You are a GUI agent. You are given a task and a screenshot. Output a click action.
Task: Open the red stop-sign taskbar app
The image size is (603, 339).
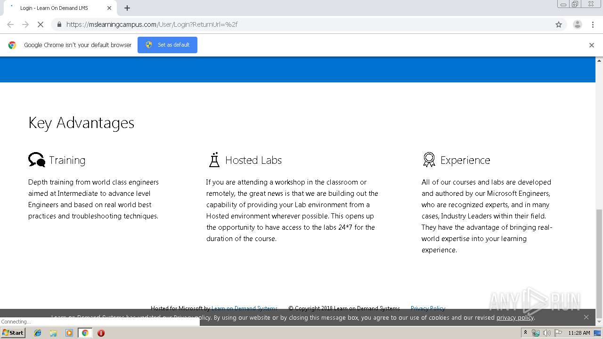tap(101, 333)
